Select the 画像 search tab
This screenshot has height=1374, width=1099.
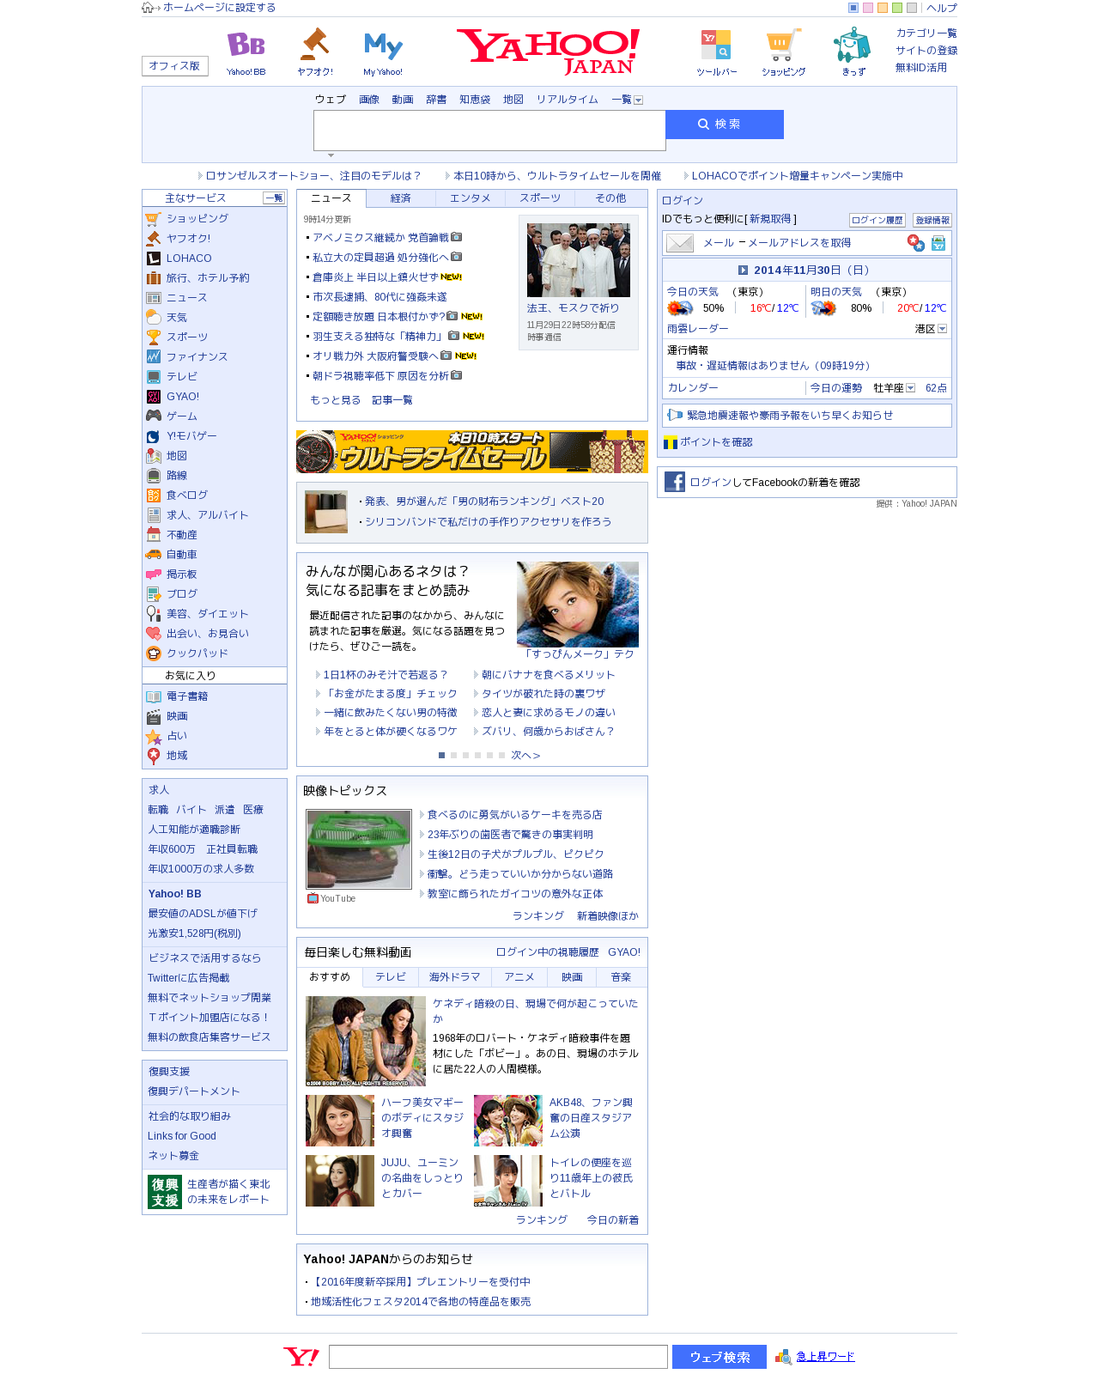[369, 100]
